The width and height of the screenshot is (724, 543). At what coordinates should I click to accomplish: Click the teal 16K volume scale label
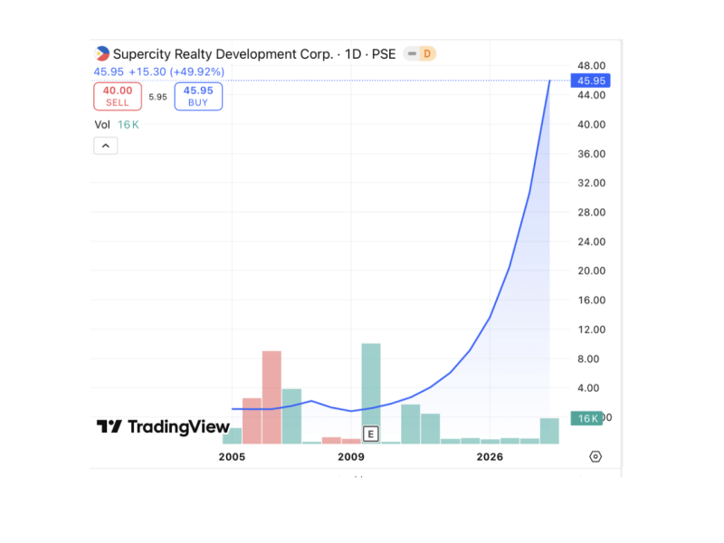586,418
